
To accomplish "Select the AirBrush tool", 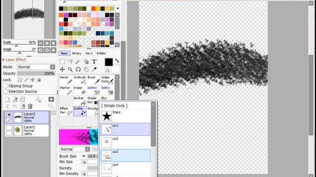I will pos(80,80).
